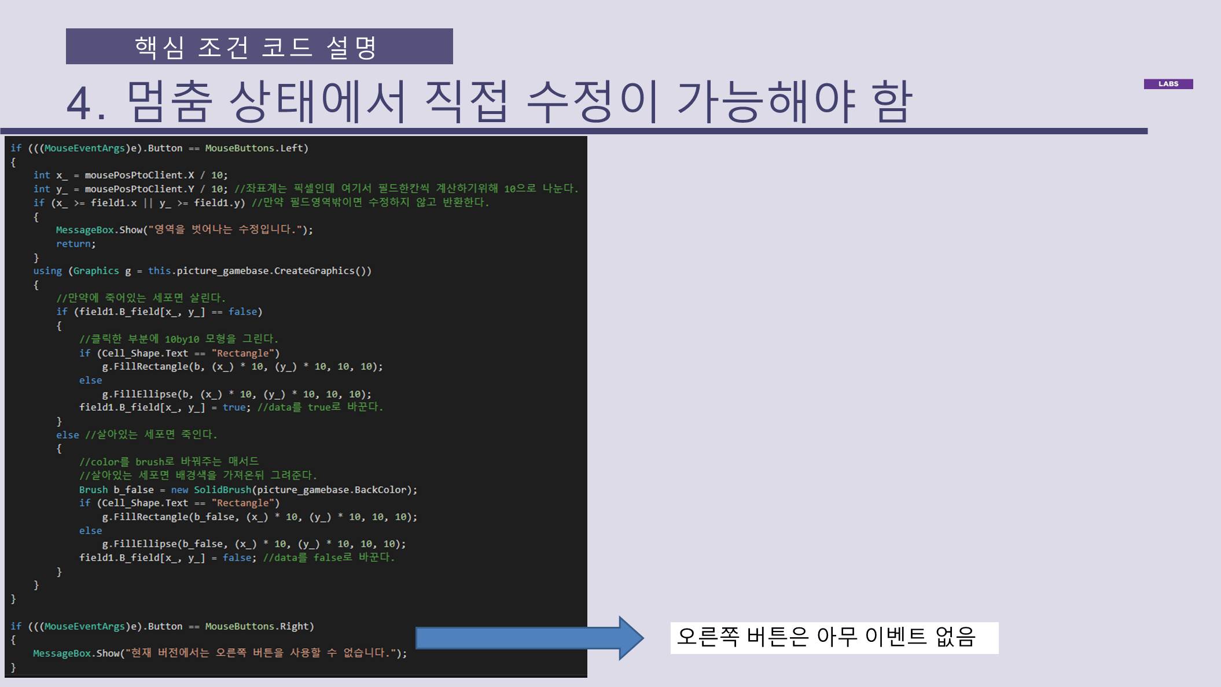The image size is (1221, 687).
Task: Click the '오른쪽 버튼은 아무 이벤트 없음' text box
Action: pyautogui.click(x=833, y=638)
